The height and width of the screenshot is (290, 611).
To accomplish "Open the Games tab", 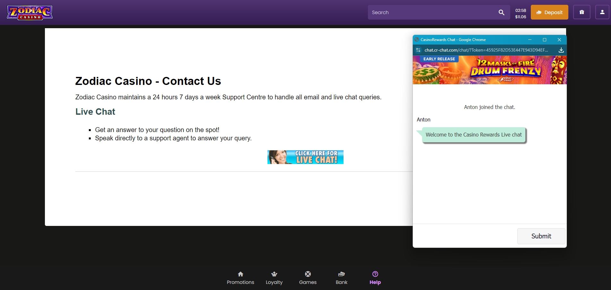I will [x=308, y=278].
